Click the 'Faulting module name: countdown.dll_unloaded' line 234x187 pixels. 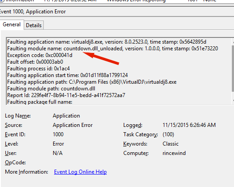(x=113, y=49)
